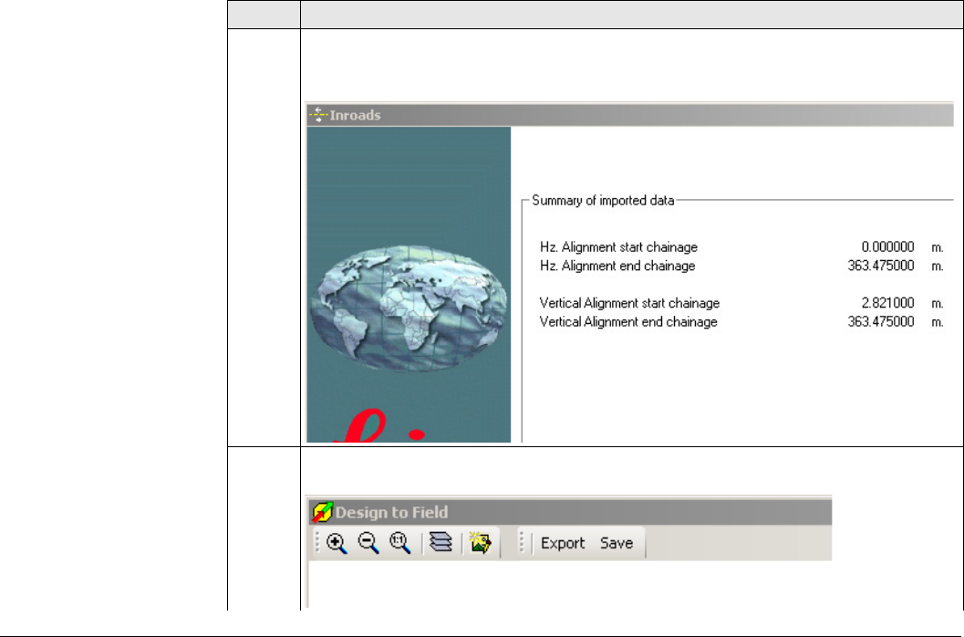This screenshot has width=964, height=637.
Task: Click the Design to Field title text
Action: coord(391,512)
